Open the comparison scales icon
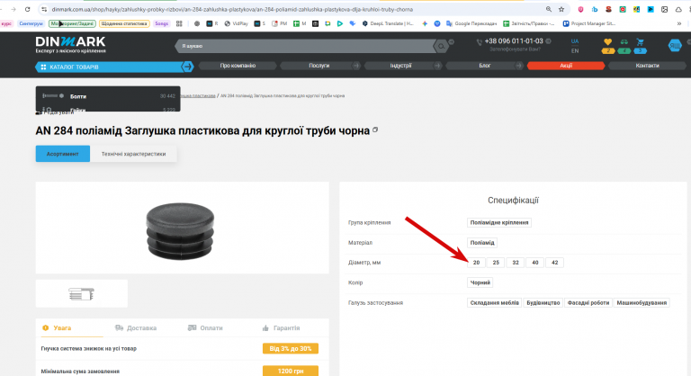Viewport: 691px width, 376px height. (624, 42)
